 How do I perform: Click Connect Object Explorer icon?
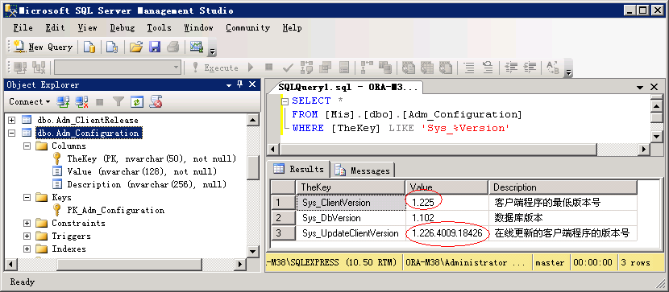pos(63,101)
